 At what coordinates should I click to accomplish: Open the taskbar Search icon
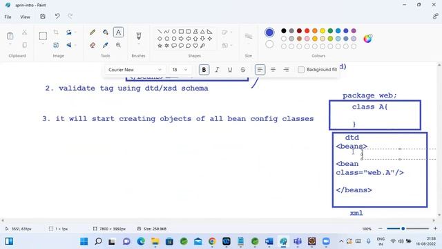click(98, 241)
